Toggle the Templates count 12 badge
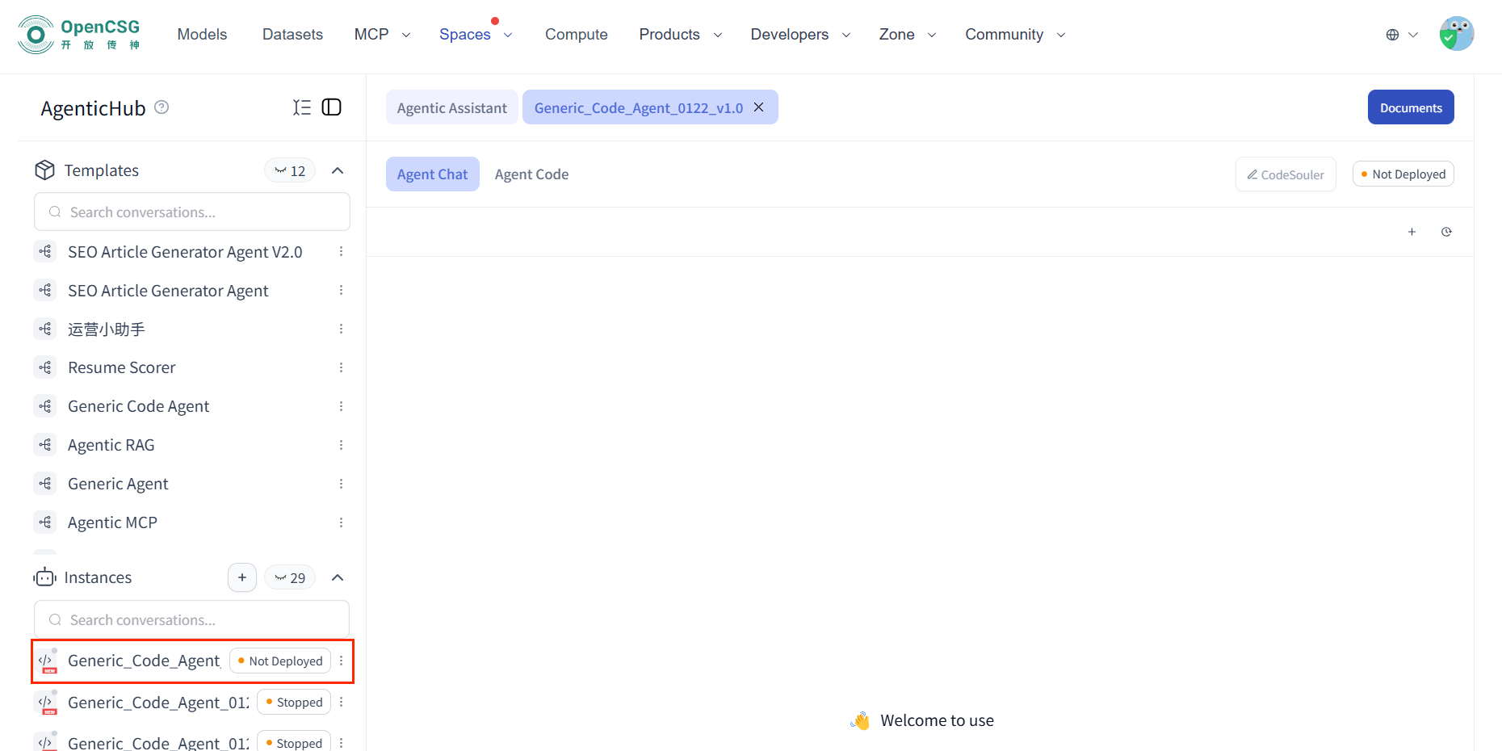 point(290,170)
